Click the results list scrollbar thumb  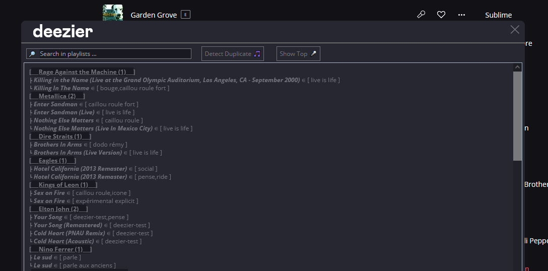(517, 116)
